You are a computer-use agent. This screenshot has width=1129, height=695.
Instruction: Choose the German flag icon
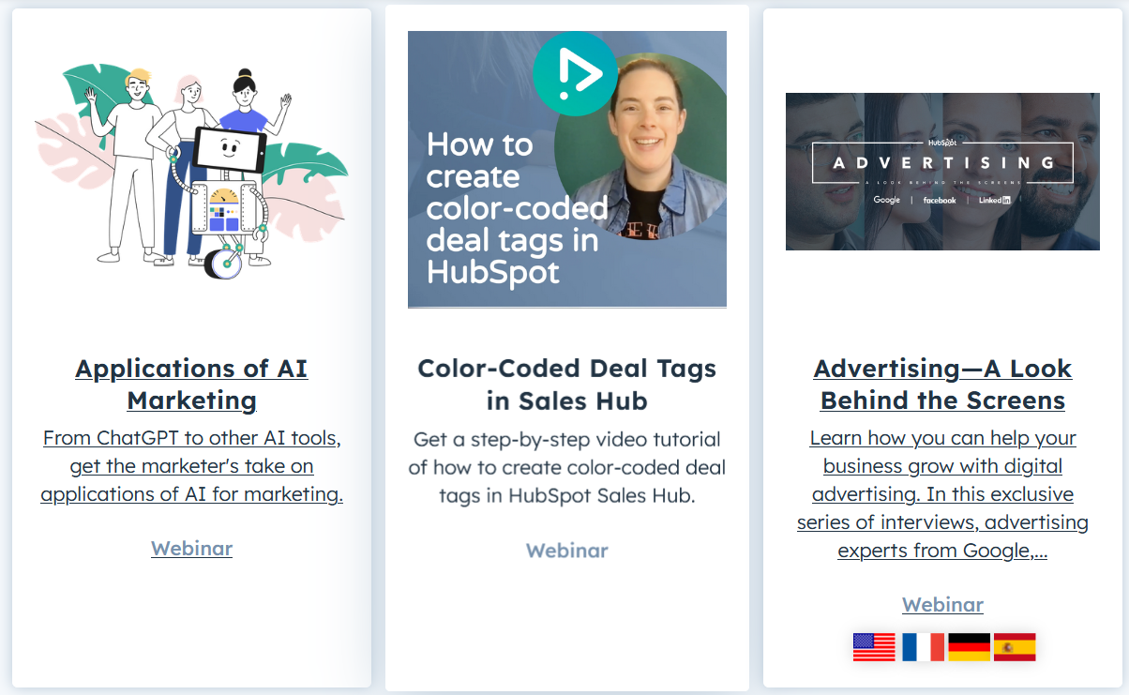tap(969, 647)
